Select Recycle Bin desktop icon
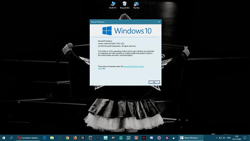Image resolution: width=250 pixels, height=141 pixels. [125, 5]
